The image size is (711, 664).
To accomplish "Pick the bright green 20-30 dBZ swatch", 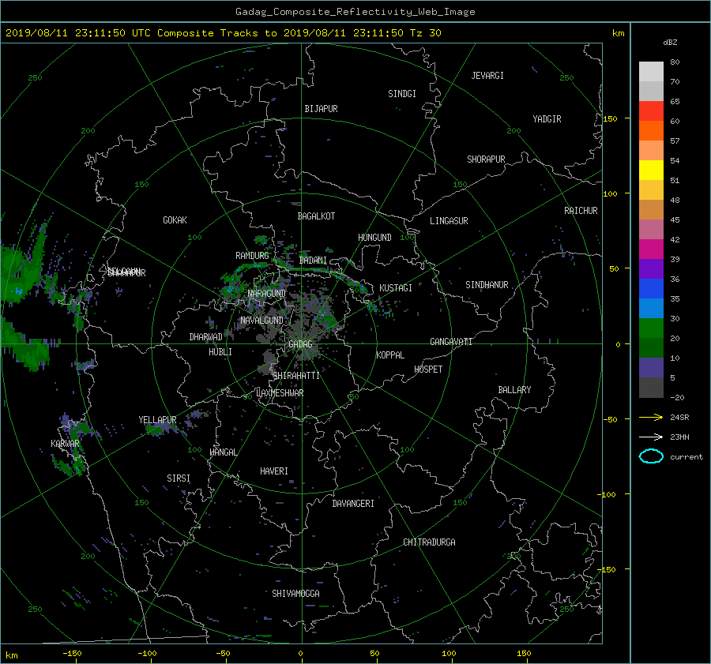I will pos(651,328).
